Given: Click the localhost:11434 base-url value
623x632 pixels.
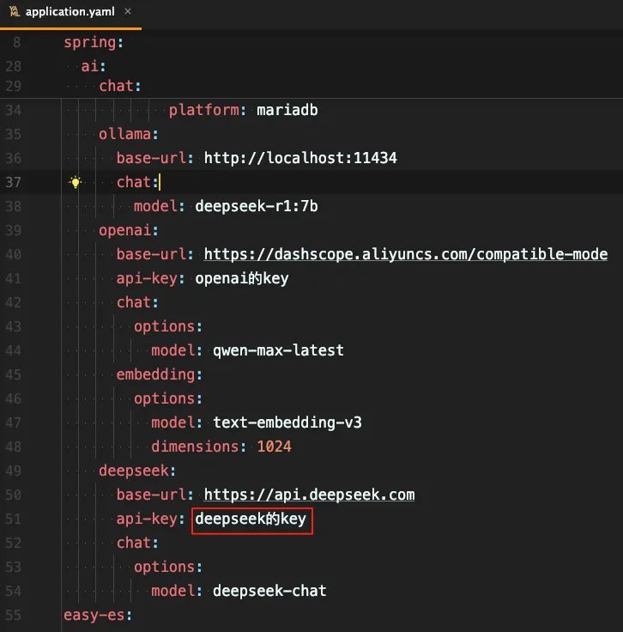Looking at the screenshot, I should [x=300, y=158].
